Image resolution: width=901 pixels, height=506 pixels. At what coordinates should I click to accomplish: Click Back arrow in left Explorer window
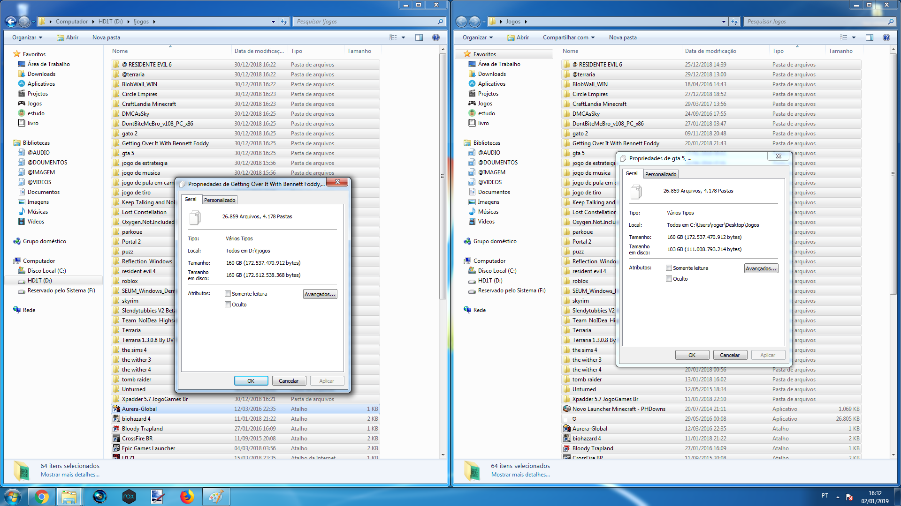pyautogui.click(x=11, y=22)
